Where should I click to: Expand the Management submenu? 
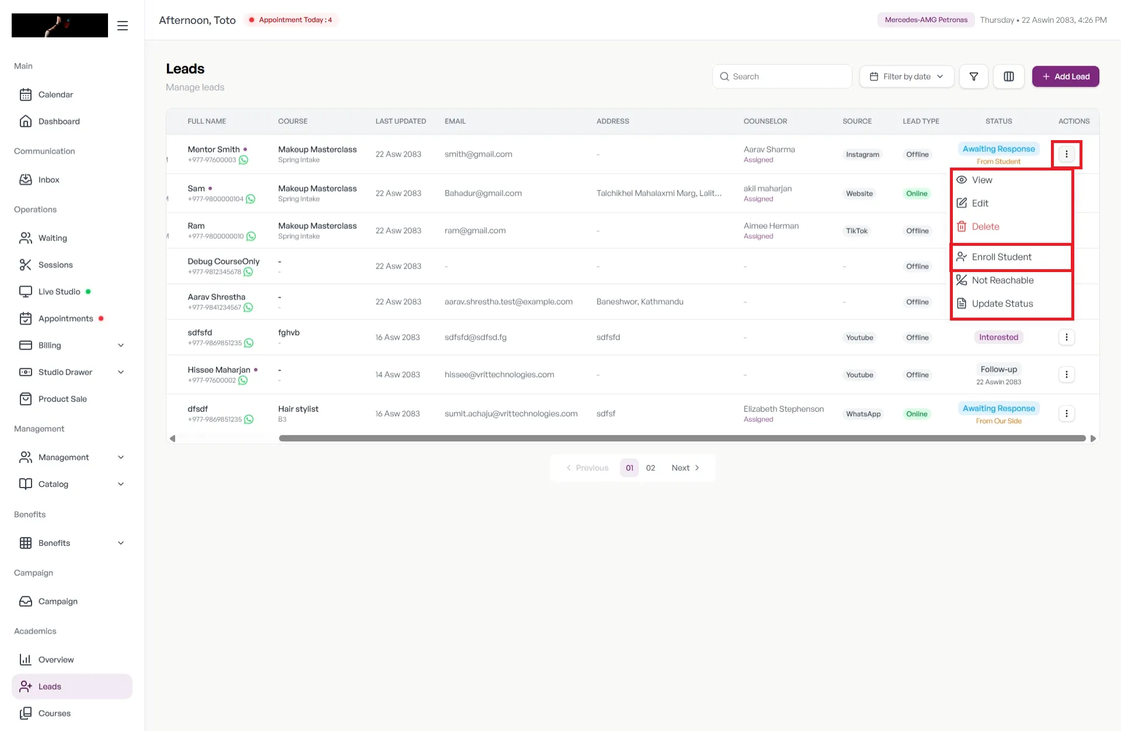coord(72,458)
